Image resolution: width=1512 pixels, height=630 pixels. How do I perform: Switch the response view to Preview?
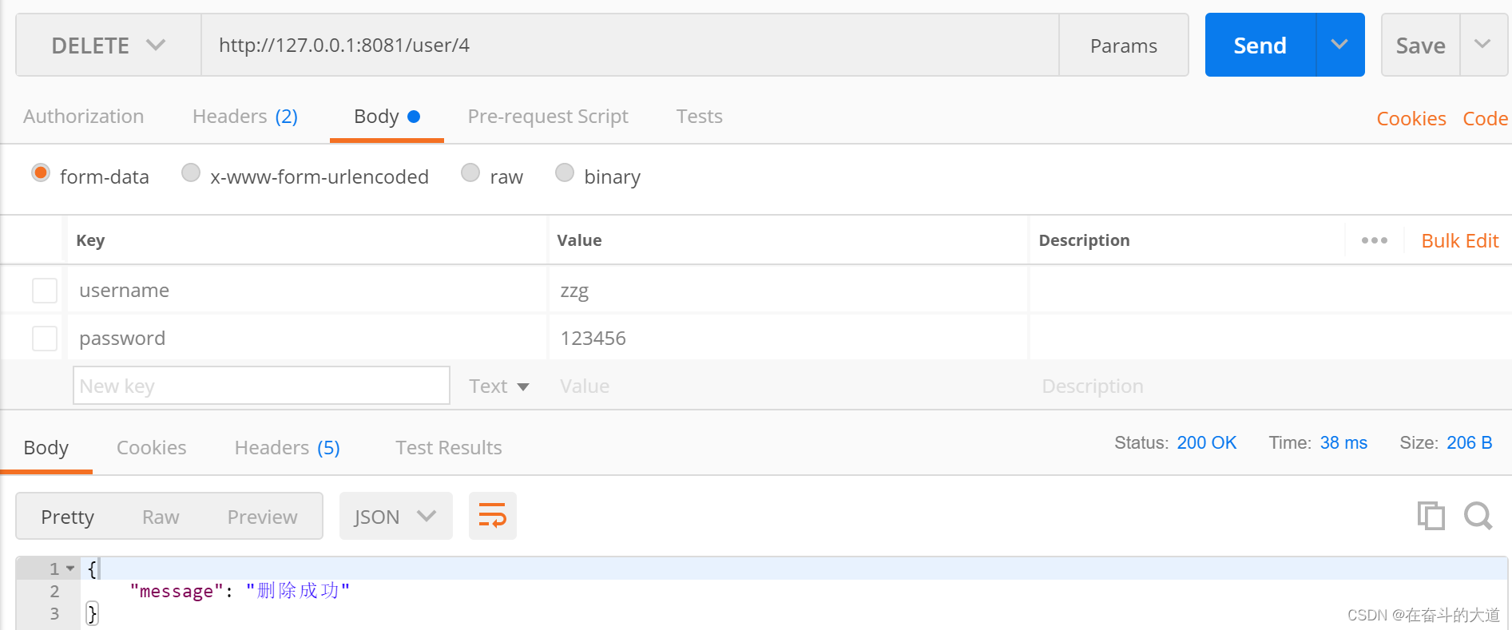(x=263, y=517)
